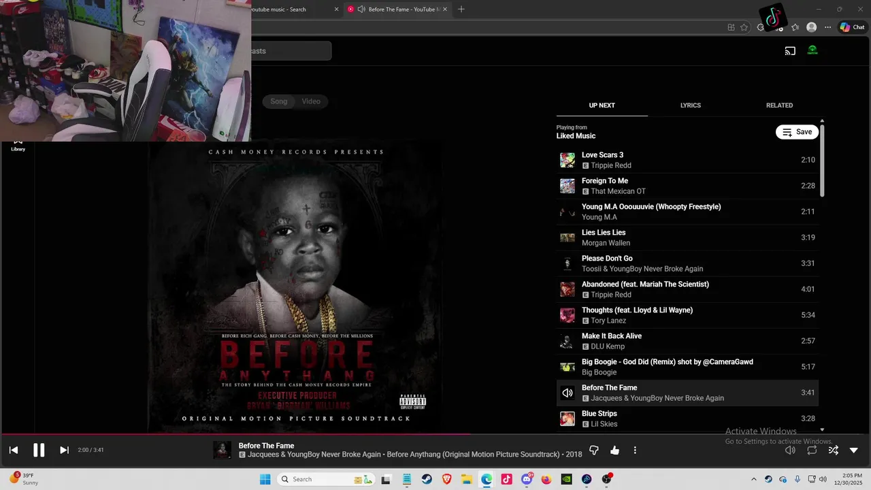Click the YouTube Music search field
Screen dimensions: 871x490
[x=291, y=51]
